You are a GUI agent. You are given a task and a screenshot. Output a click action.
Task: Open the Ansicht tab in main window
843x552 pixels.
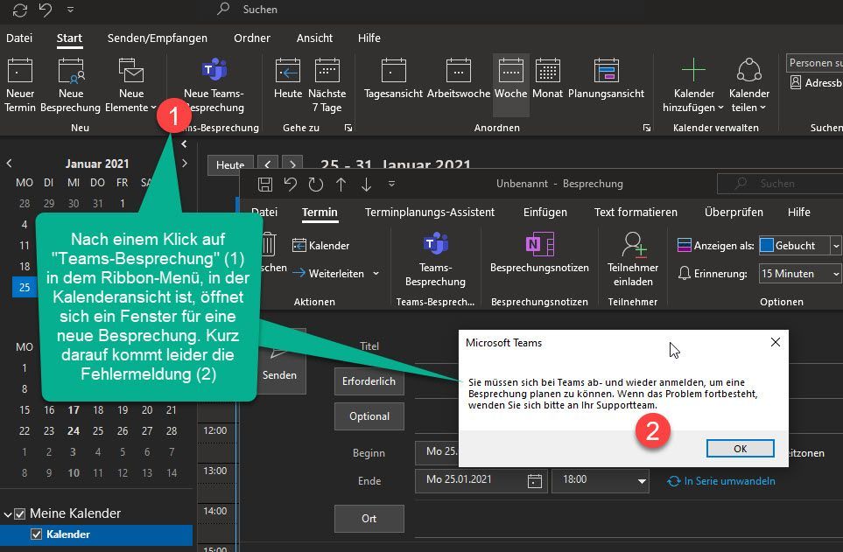(314, 38)
